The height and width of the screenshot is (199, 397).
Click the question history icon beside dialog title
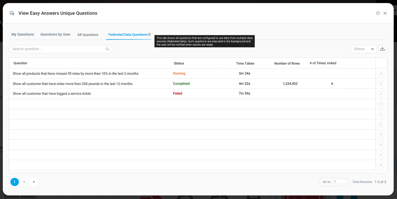tap(12, 13)
